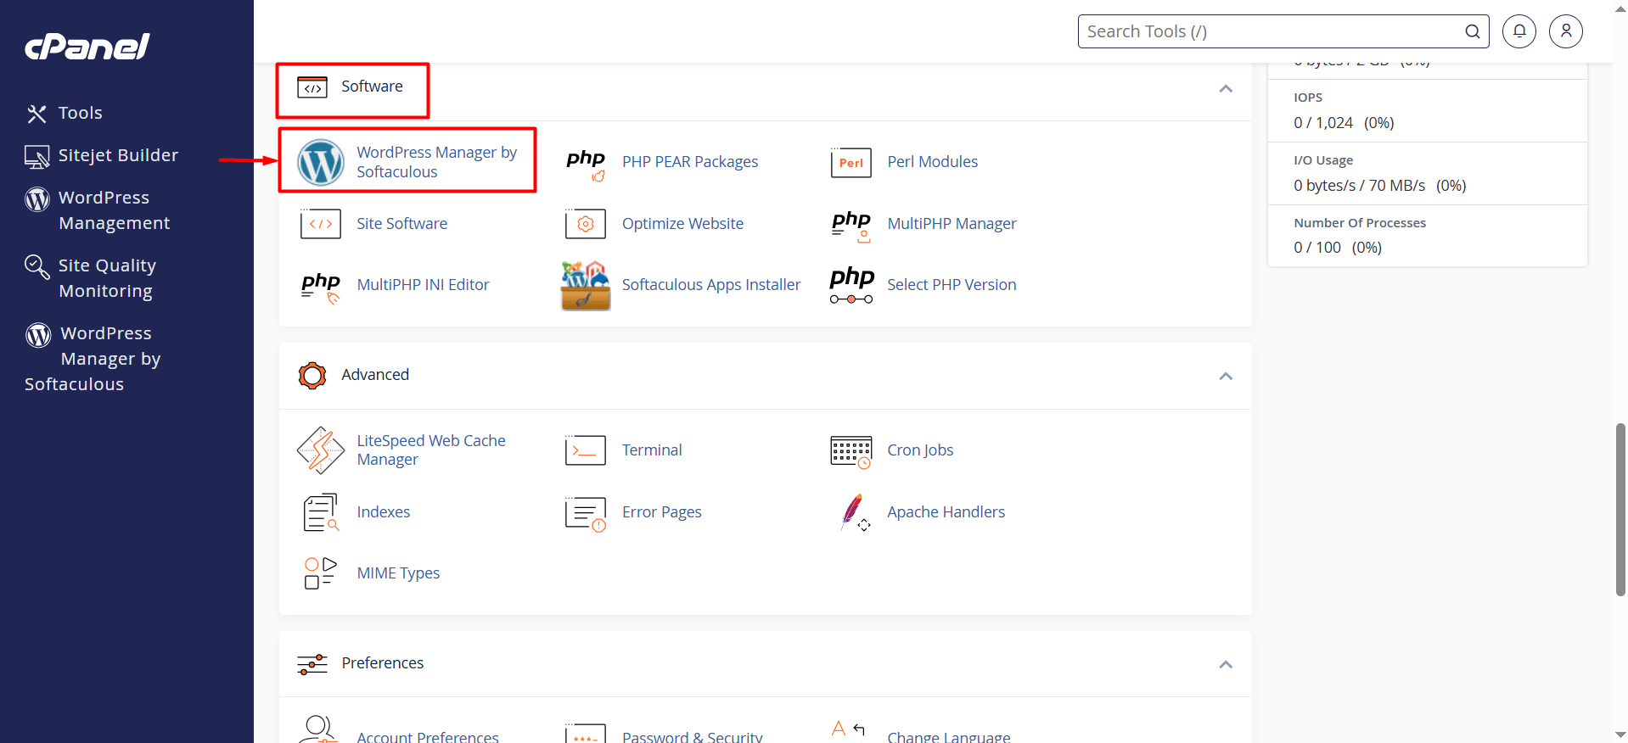The image size is (1628, 743).
Task: Select the Apache Handlers feather icon
Action: tap(853, 512)
